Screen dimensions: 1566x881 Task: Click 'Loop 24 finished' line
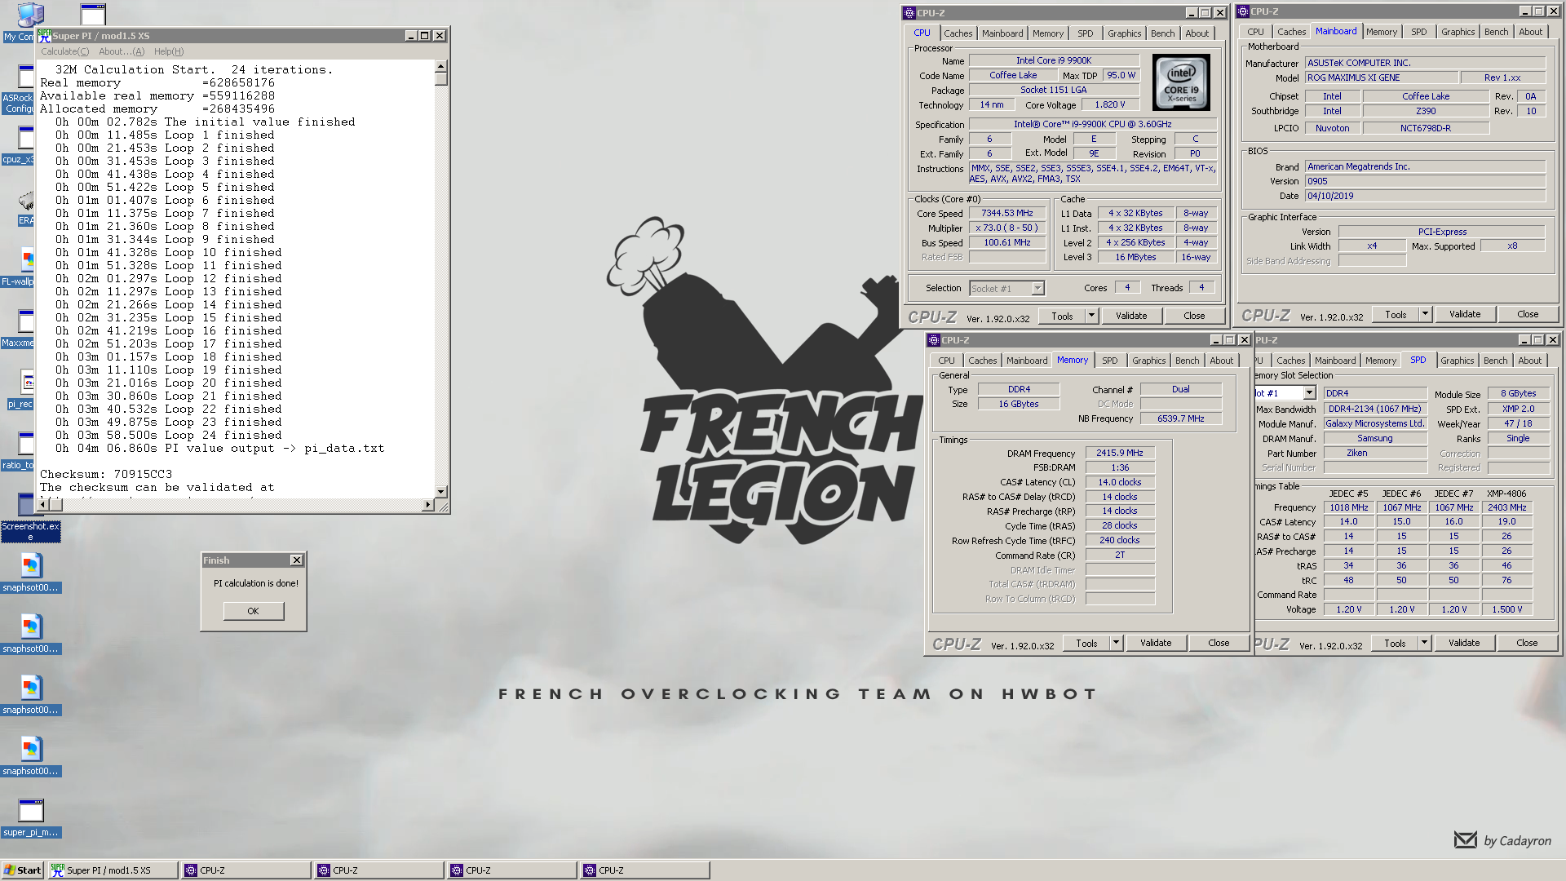pyautogui.click(x=169, y=435)
